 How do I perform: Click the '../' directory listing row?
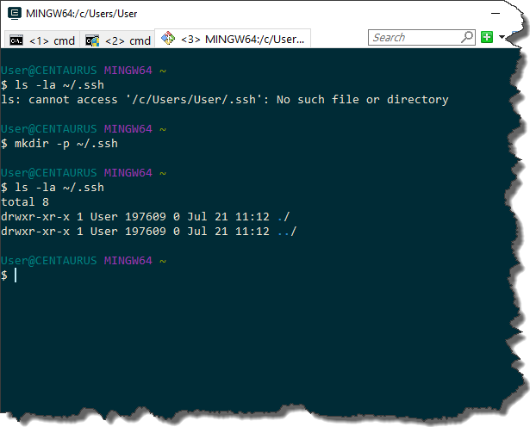point(149,232)
